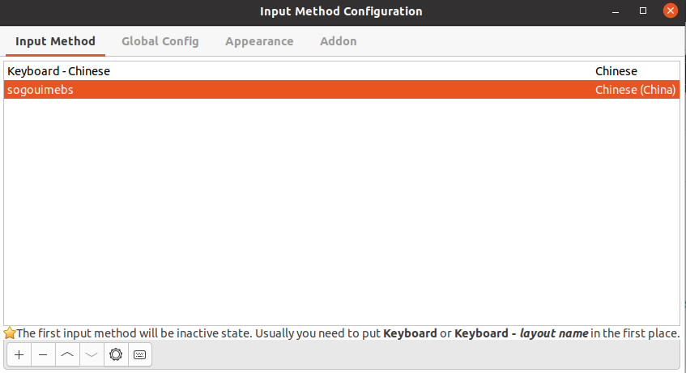Click the 'Chinese' language label in first row

tap(616, 71)
